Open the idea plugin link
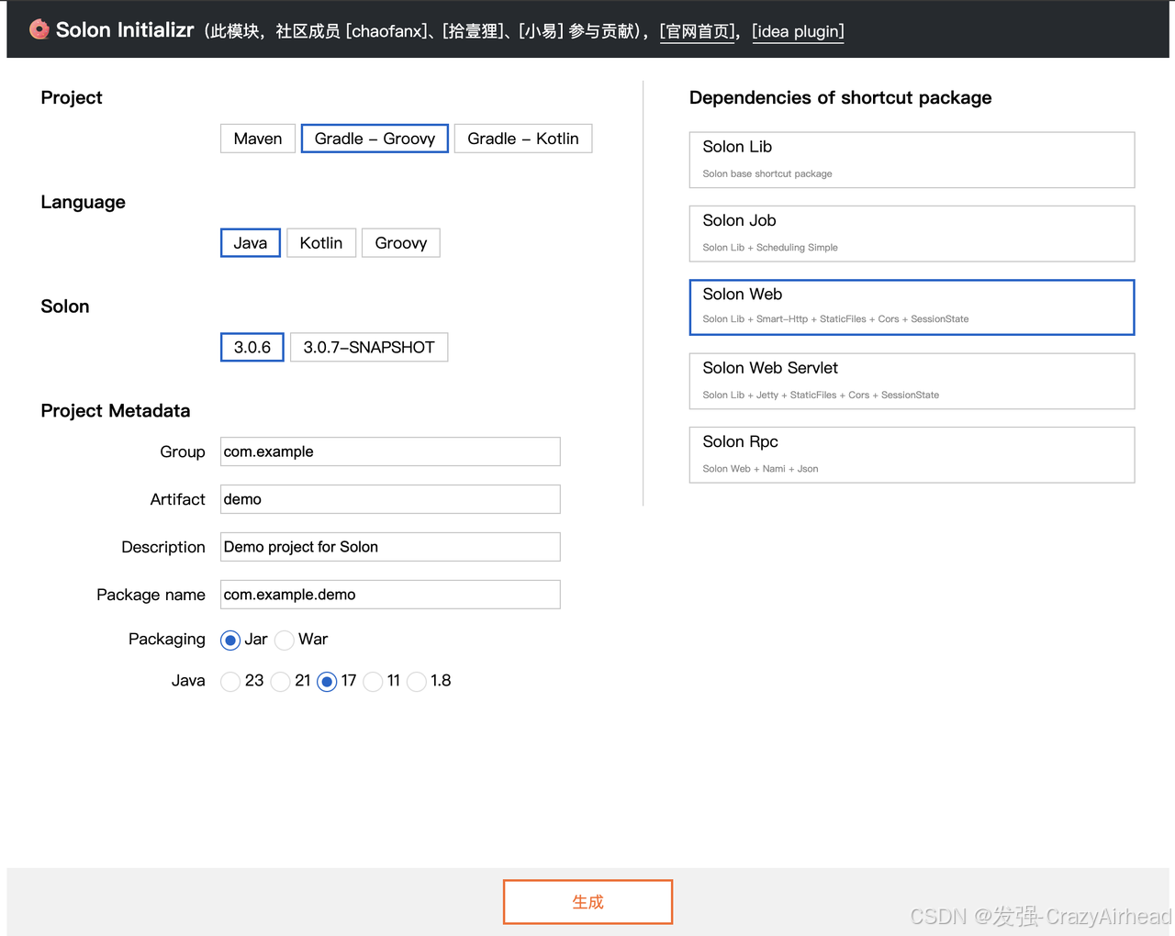 (798, 31)
